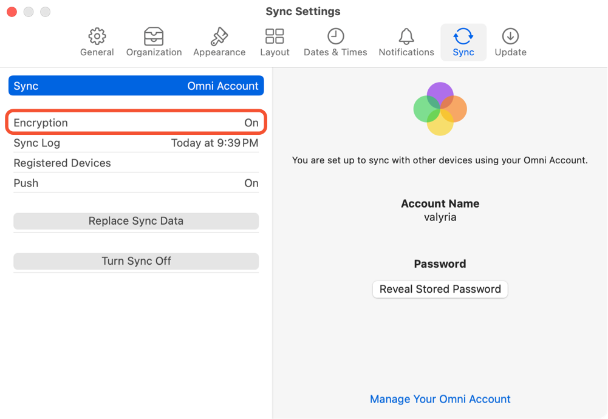Click the Account Name heading

[x=440, y=203]
